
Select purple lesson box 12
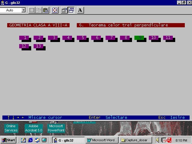(x=24, y=46)
